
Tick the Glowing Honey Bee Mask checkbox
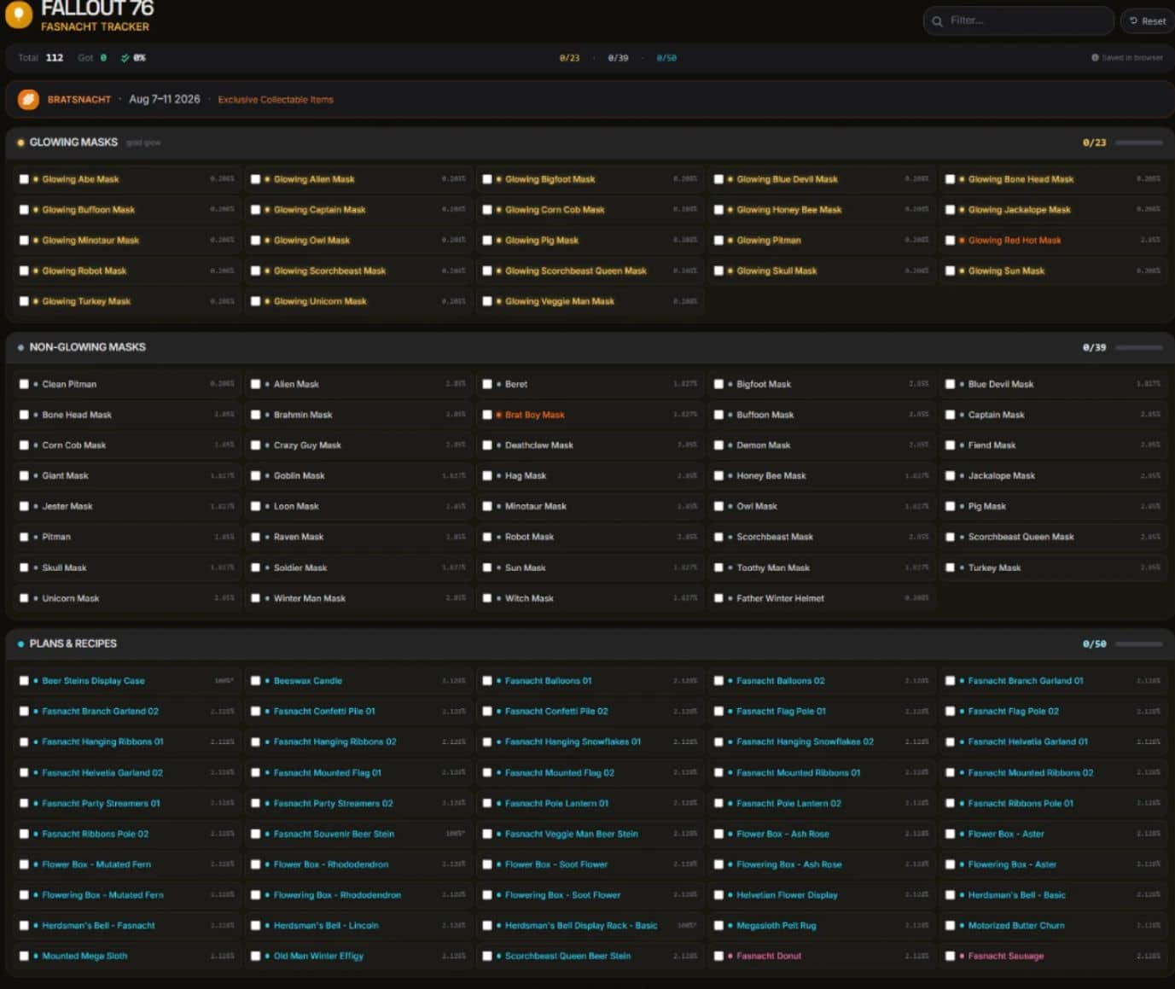click(x=718, y=210)
